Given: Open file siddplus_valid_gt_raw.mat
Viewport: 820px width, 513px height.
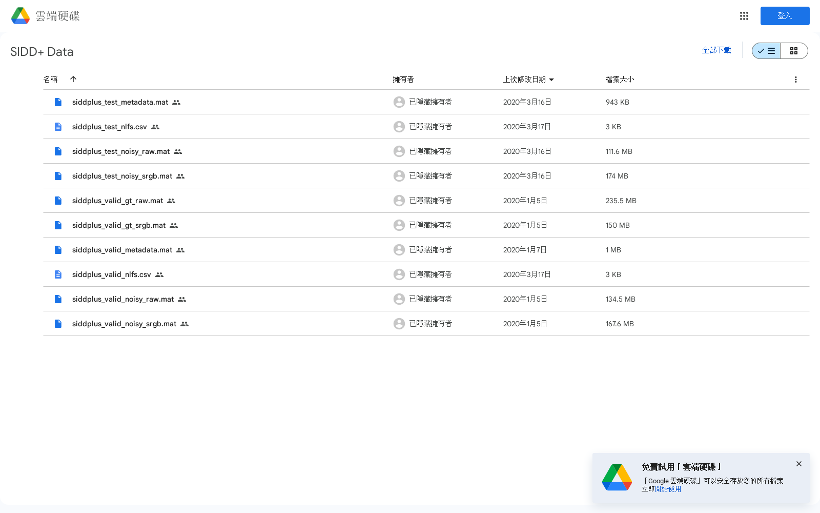Looking at the screenshot, I should [x=117, y=201].
